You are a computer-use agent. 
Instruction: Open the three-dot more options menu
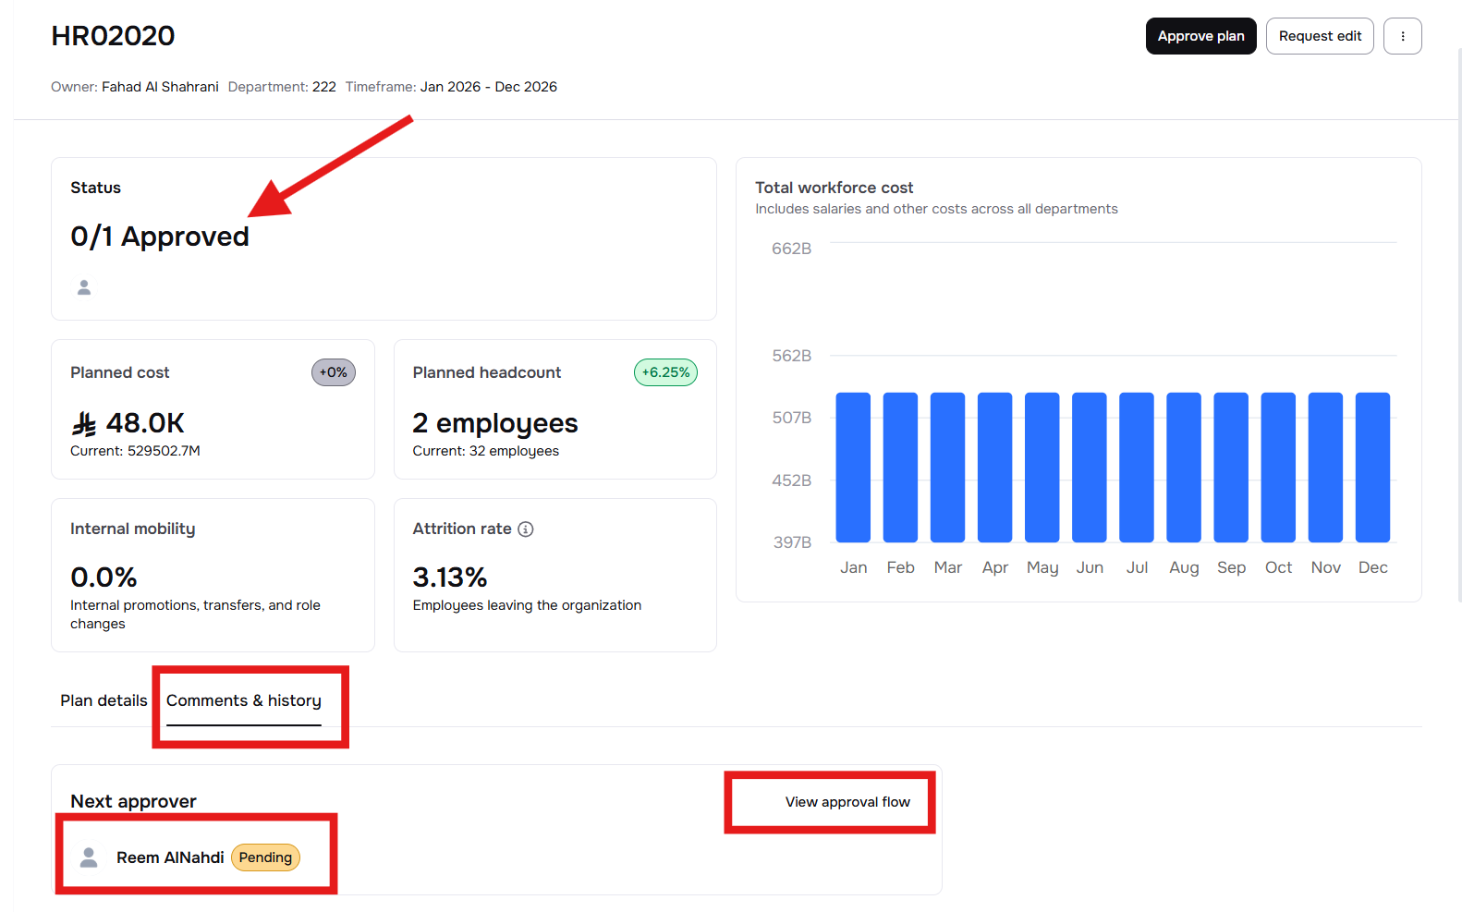coord(1402,36)
